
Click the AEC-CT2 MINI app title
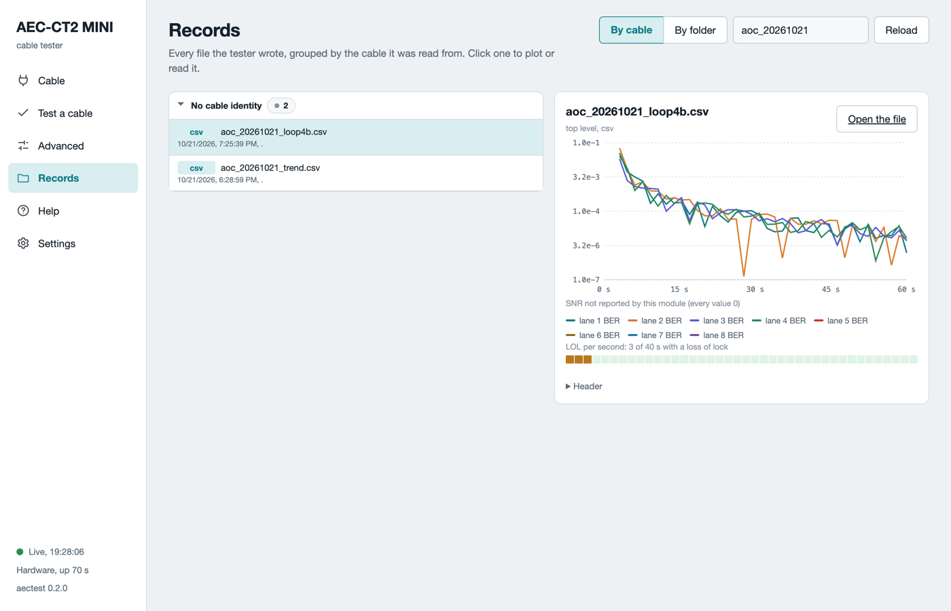click(65, 27)
